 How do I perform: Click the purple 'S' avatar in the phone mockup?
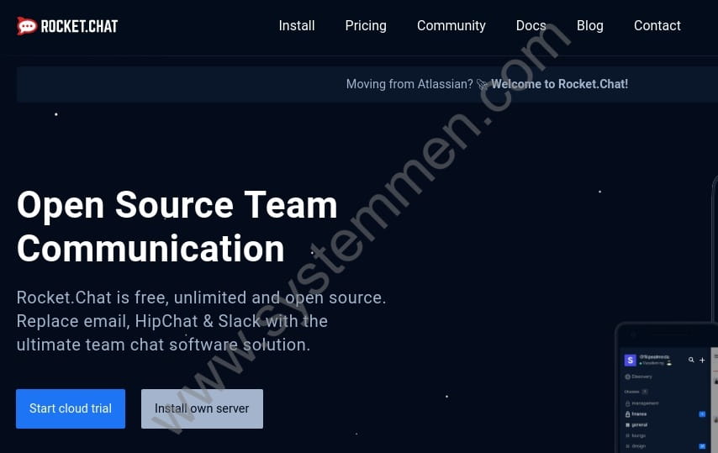[x=630, y=360]
